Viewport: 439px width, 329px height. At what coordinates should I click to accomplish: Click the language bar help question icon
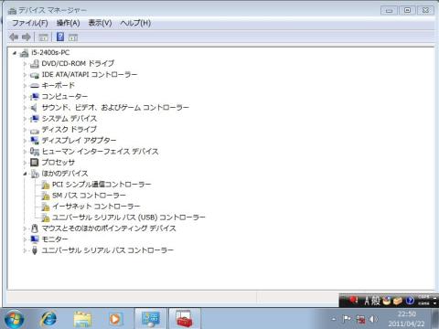coord(410,301)
